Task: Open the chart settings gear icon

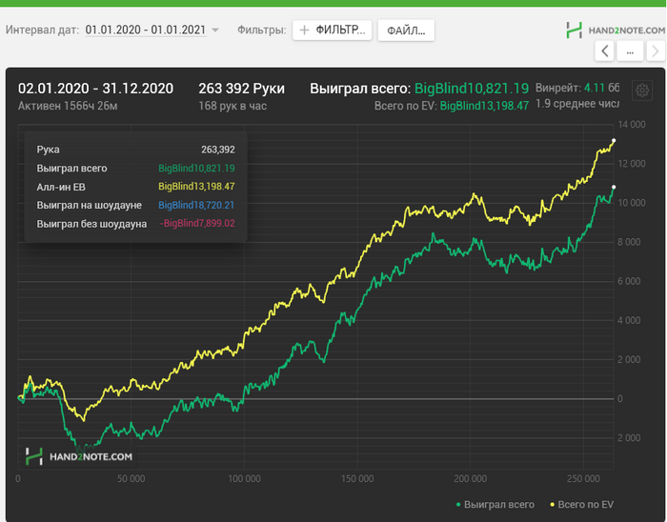Action: pyautogui.click(x=642, y=90)
